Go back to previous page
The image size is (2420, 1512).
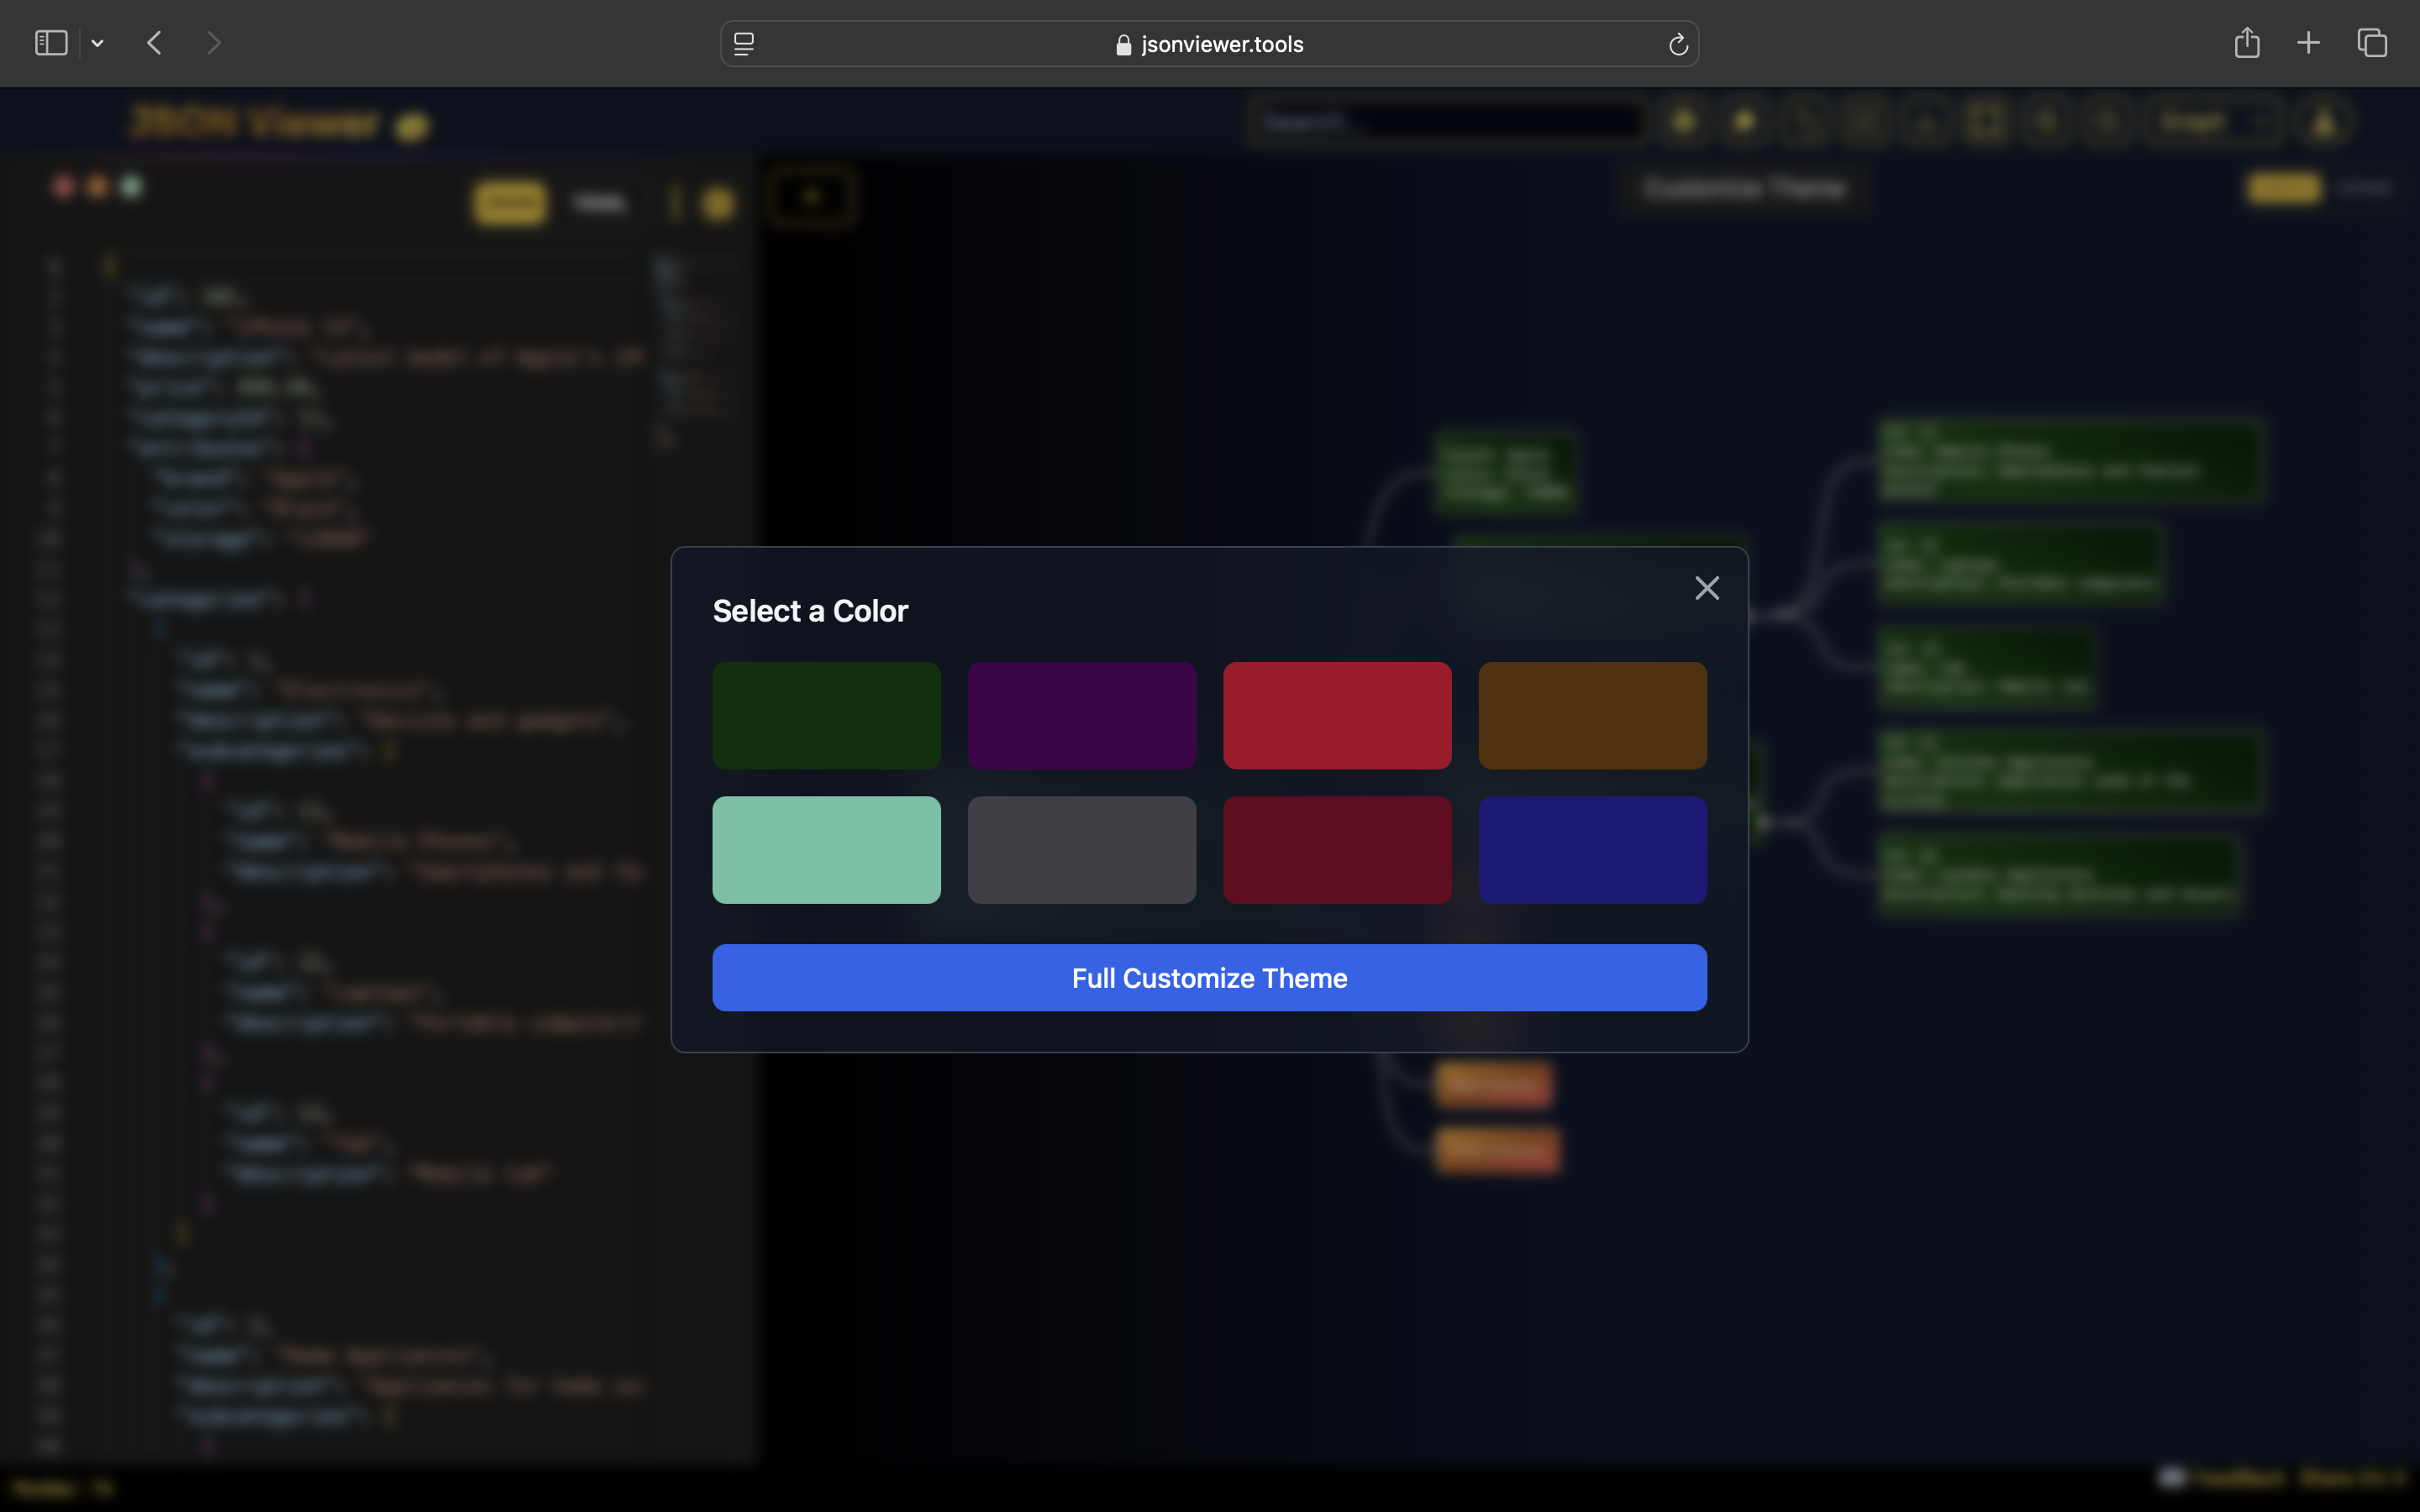click(x=154, y=43)
